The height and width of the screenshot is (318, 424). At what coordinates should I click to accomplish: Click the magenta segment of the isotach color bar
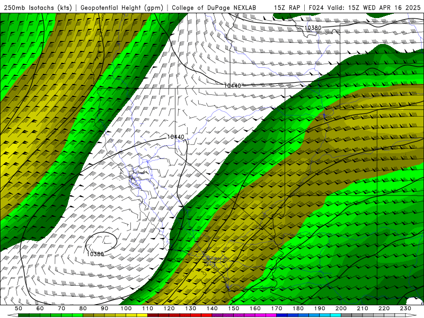click(x=244, y=315)
